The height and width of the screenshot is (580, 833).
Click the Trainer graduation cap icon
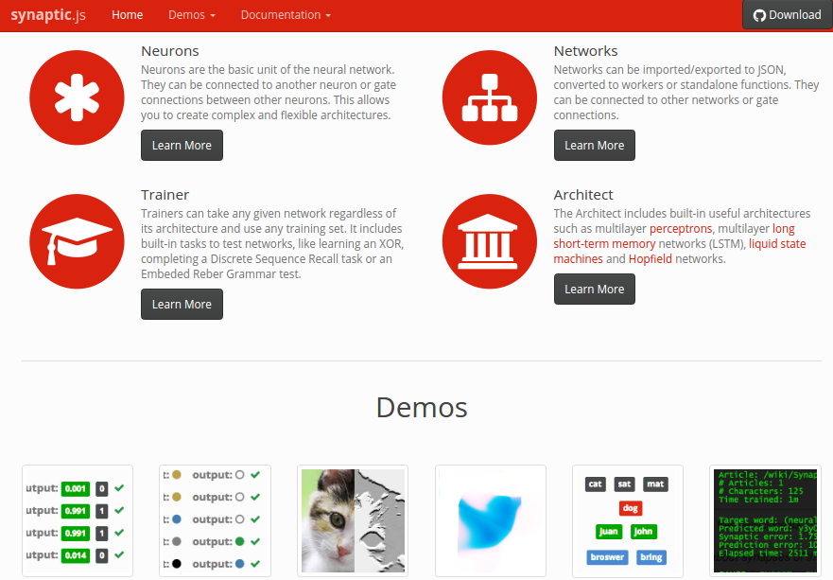(x=77, y=241)
